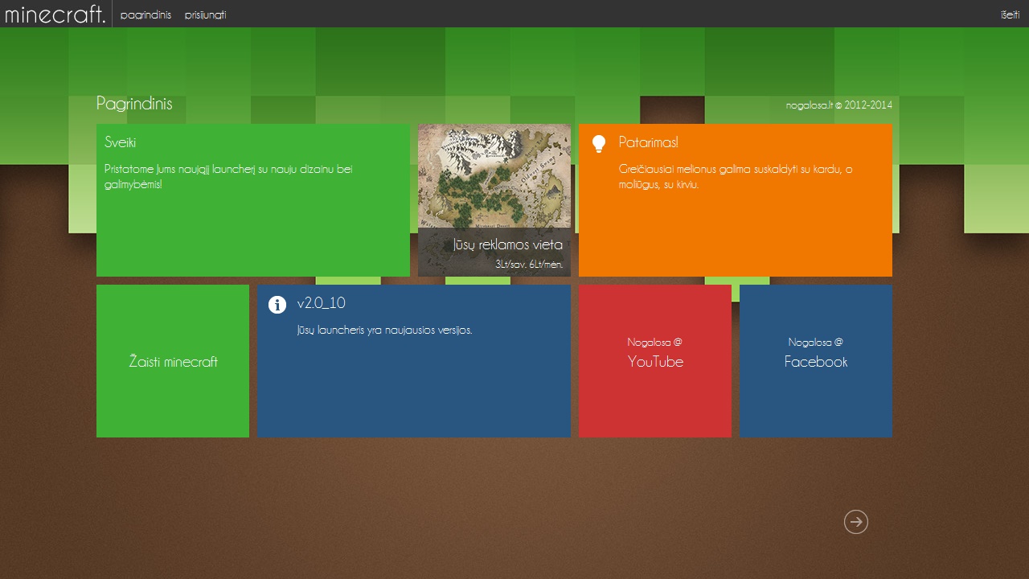
Task: Launch the game via Žaisti minecraft tile
Action: (x=173, y=361)
